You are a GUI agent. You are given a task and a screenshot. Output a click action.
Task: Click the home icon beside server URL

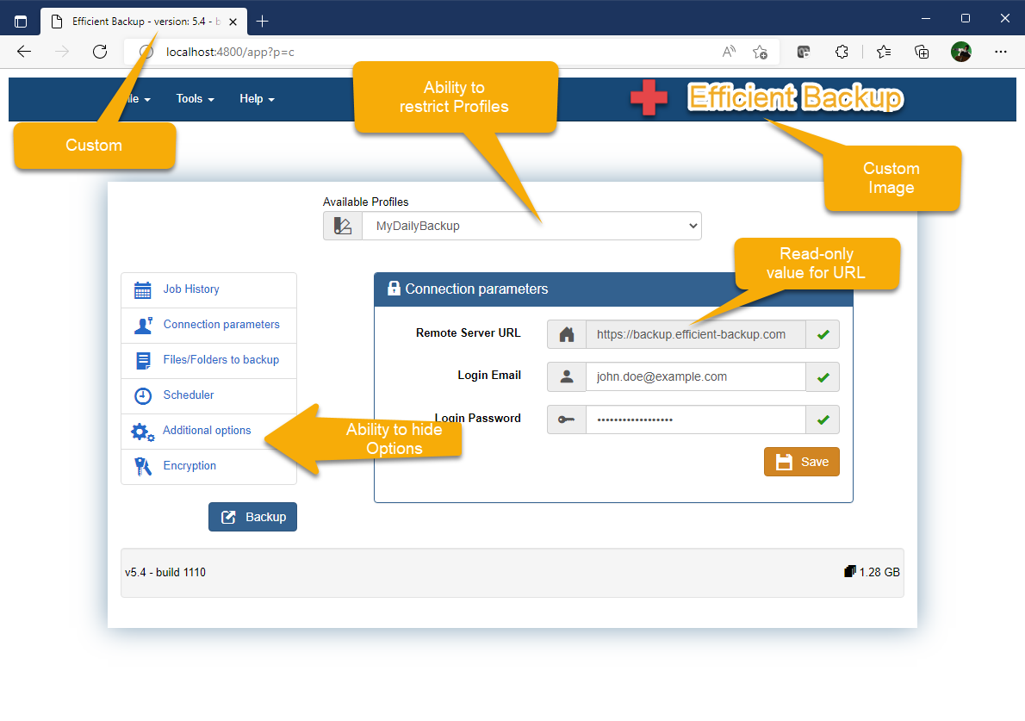tap(567, 334)
